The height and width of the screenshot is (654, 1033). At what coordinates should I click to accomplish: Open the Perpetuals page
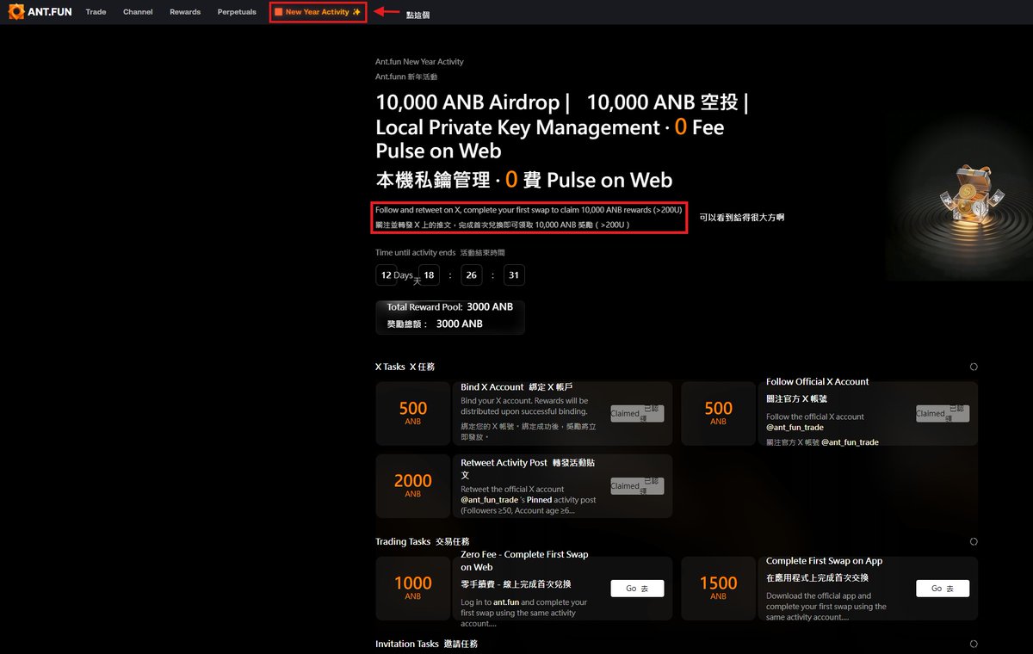[237, 12]
